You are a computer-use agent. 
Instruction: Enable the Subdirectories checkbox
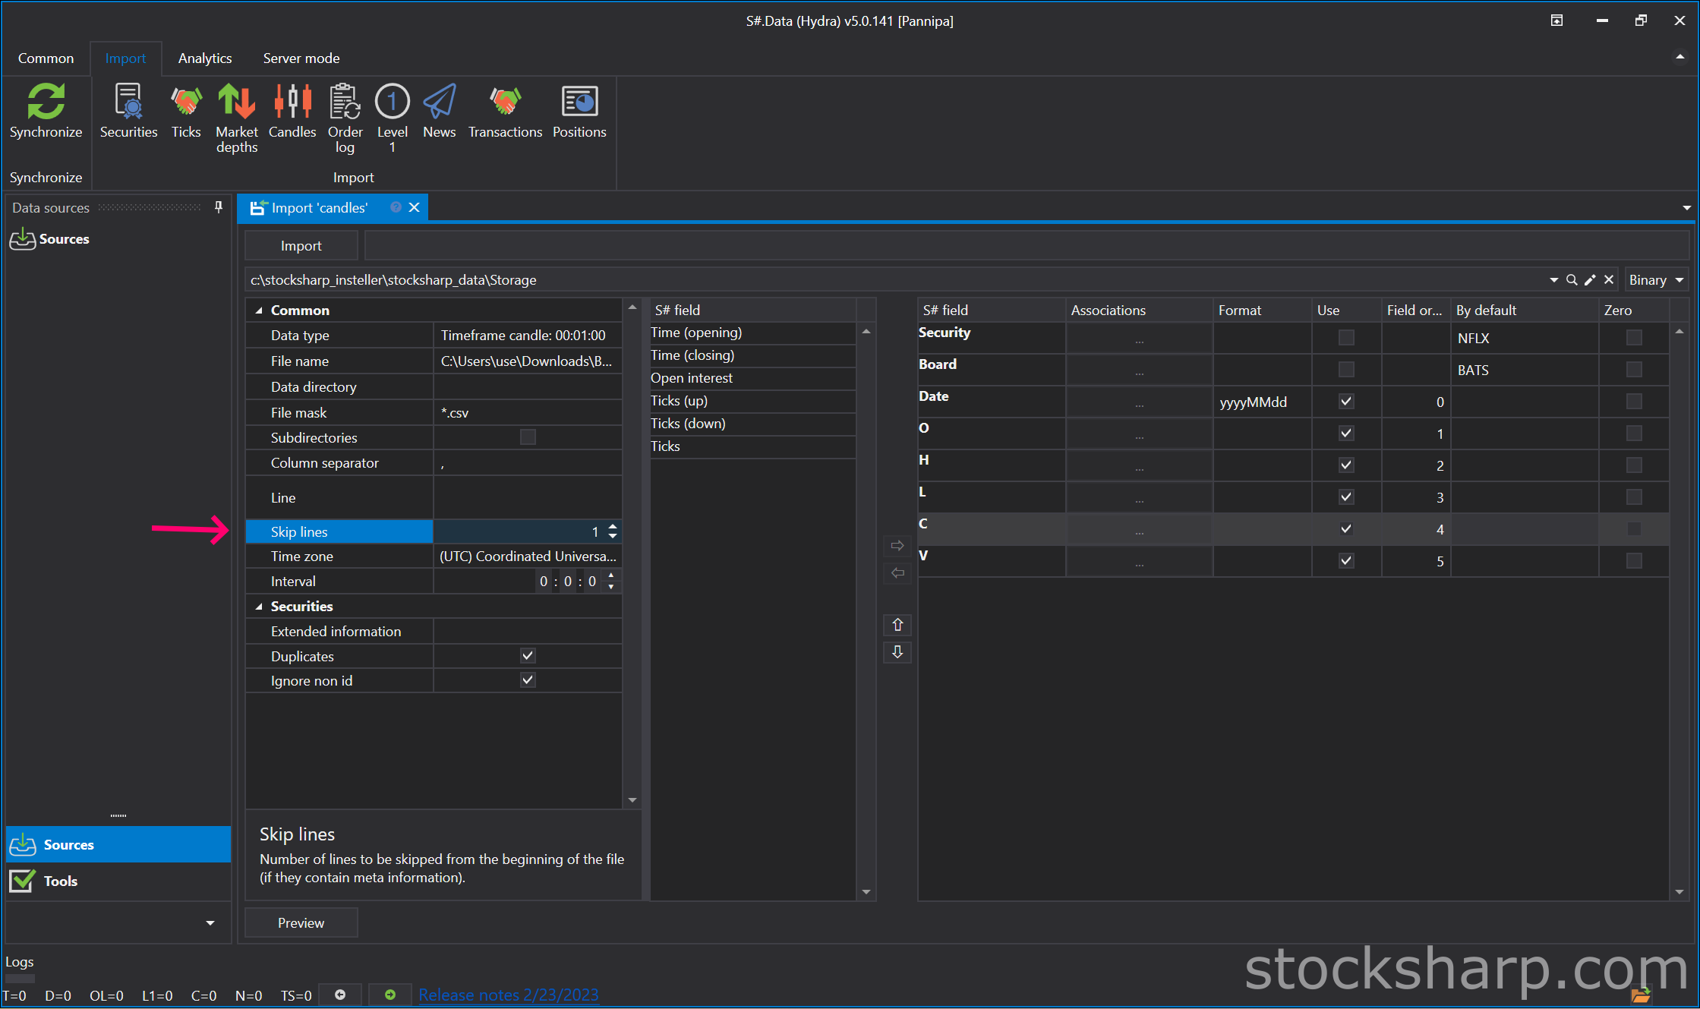[528, 437]
